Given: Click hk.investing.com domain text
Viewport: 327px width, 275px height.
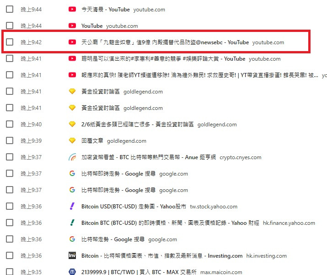Looking at the screenshot, I should click(267, 256).
